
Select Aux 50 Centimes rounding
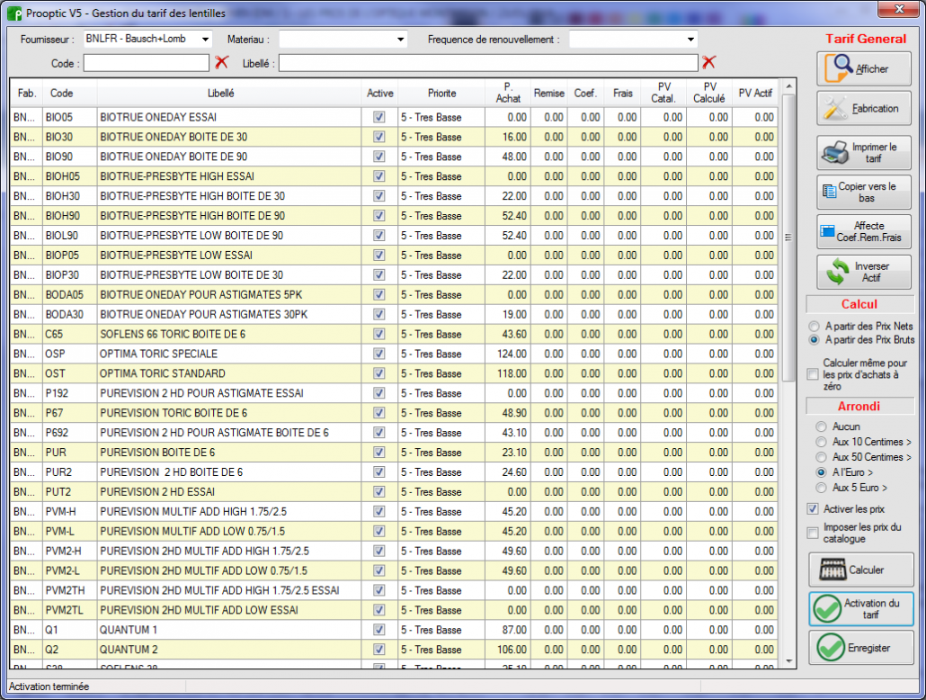[x=821, y=457]
